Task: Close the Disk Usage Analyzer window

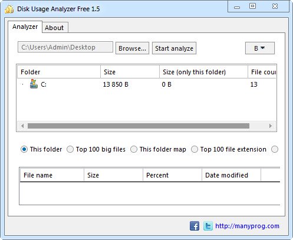Action: coord(275,6)
